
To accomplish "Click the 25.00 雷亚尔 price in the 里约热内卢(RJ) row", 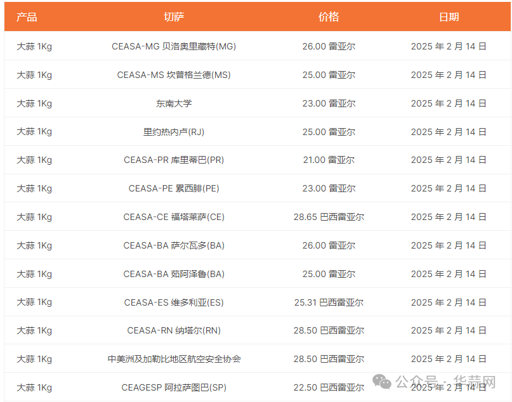I will (x=329, y=132).
